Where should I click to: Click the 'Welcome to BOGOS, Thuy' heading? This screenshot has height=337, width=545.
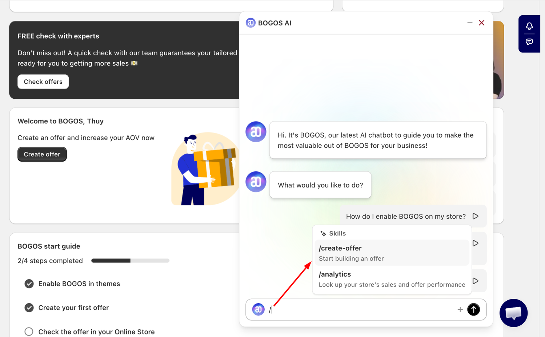tap(61, 121)
